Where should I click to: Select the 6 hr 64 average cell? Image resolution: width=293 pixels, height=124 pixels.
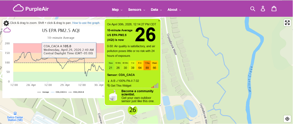click(x=140, y=65)
